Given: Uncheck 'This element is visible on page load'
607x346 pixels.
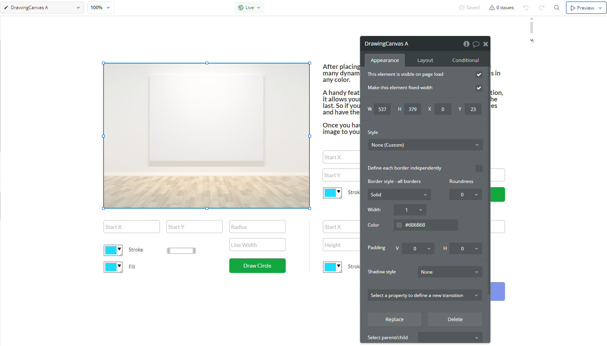Looking at the screenshot, I should click(479, 75).
